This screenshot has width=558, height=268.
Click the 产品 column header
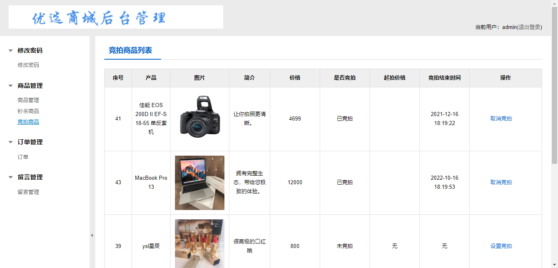[x=151, y=78]
